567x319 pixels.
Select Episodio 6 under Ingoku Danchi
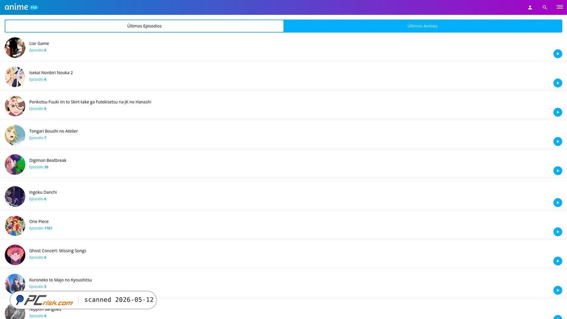38,199
